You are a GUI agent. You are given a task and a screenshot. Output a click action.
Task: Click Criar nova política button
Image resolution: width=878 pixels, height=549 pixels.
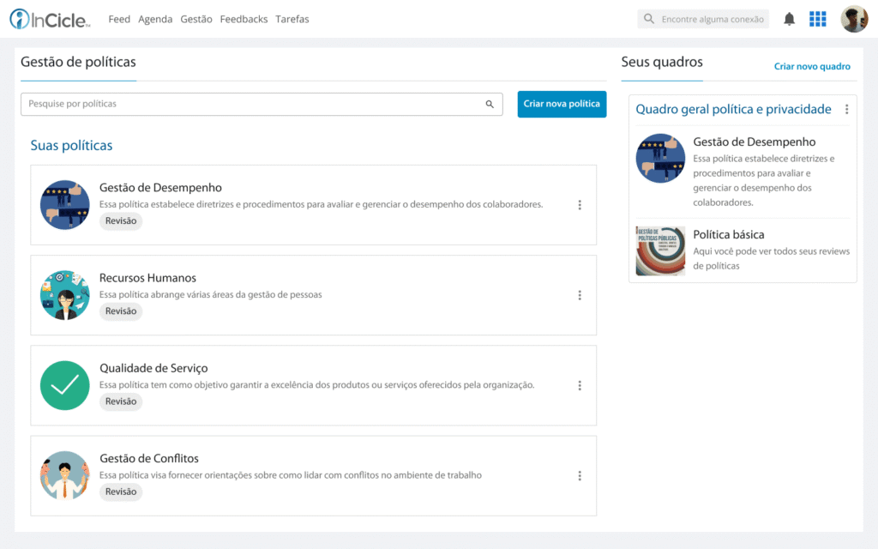coord(562,104)
